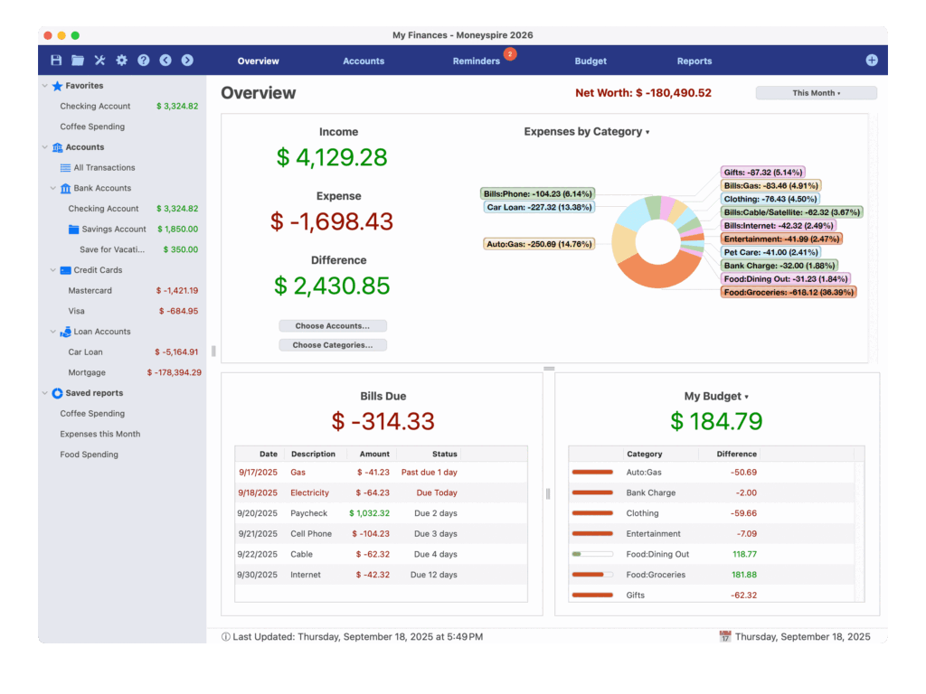Click the forward navigation arrow icon

[187, 60]
